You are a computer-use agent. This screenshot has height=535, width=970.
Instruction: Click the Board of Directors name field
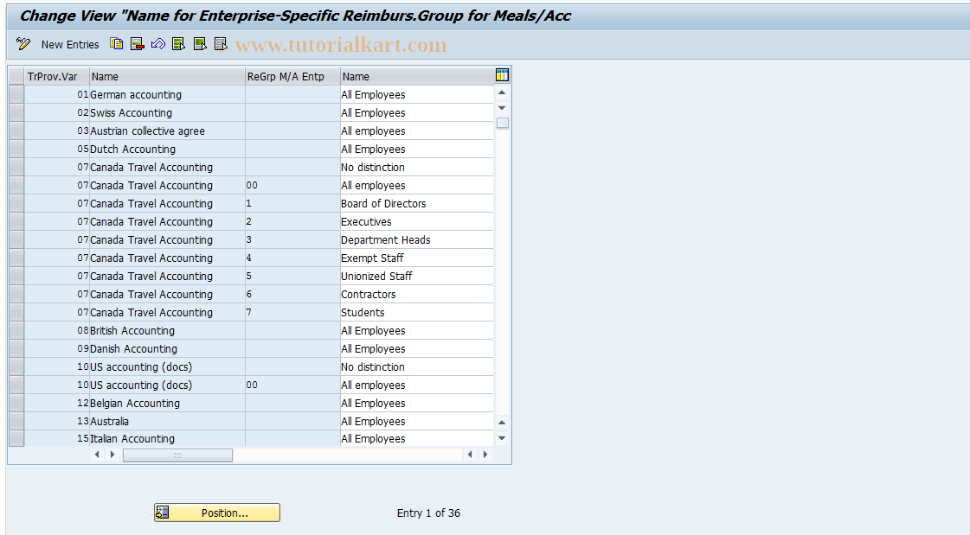point(416,203)
